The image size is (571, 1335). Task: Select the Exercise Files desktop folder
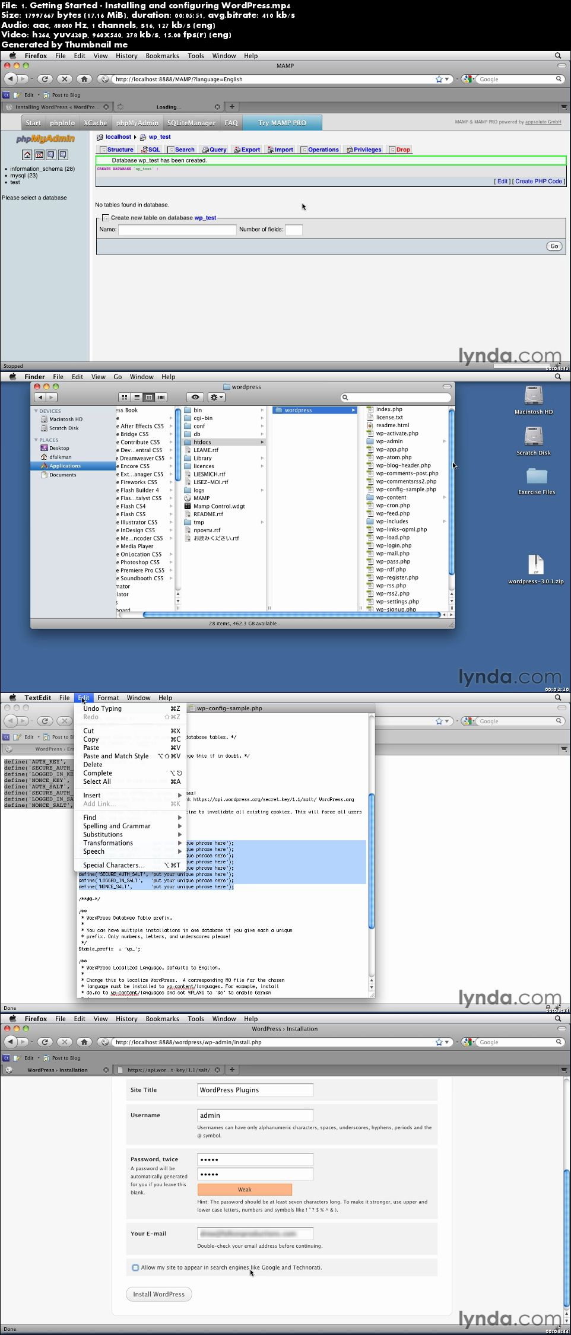537,481
